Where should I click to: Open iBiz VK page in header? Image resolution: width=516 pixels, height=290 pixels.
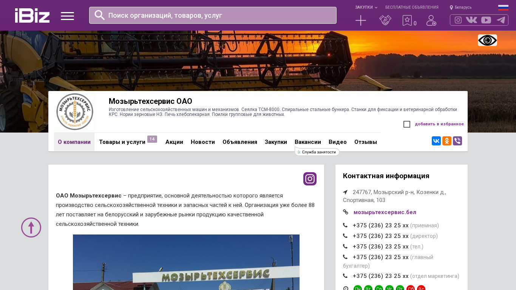point(471,20)
